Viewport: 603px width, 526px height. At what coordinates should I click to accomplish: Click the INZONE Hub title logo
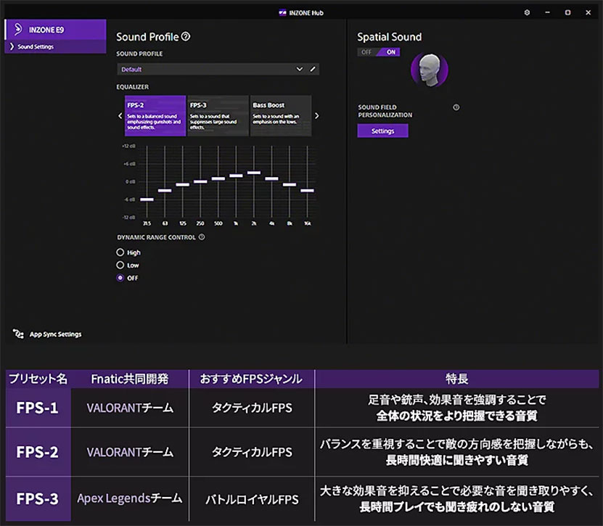[x=282, y=12]
